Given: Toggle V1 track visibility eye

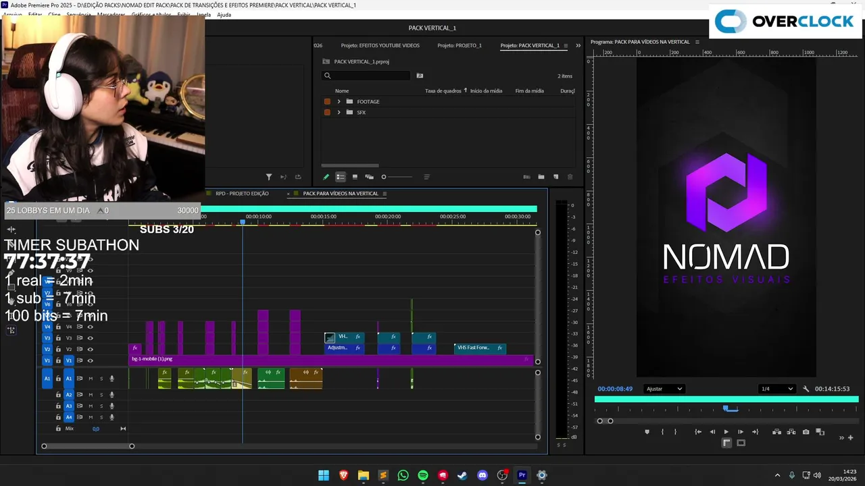Looking at the screenshot, I should click(90, 360).
